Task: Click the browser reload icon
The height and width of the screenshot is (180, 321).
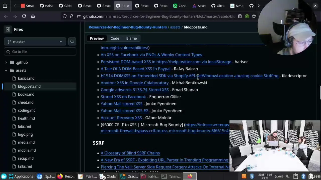Action: [x=24, y=16]
